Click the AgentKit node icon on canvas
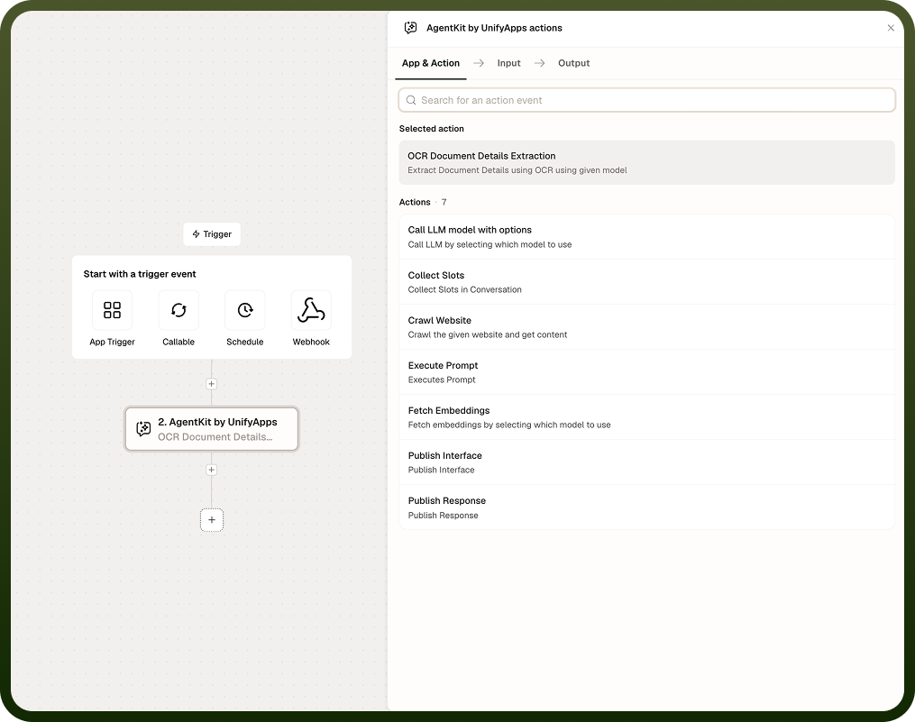The image size is (915, 722). (x=143, y=429)
